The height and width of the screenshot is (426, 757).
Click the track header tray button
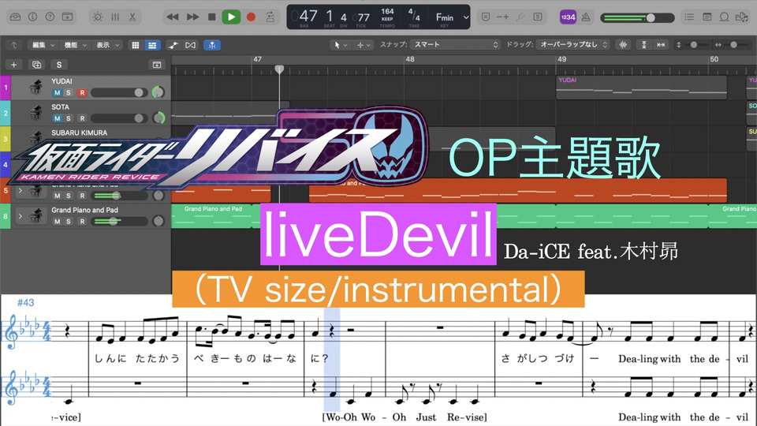(157, 65)
